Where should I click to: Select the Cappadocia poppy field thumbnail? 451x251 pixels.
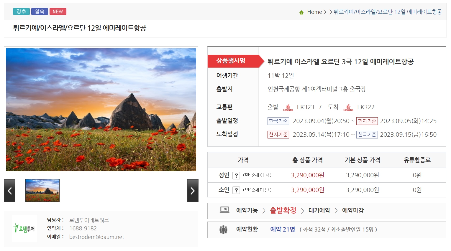pos(42,190)
